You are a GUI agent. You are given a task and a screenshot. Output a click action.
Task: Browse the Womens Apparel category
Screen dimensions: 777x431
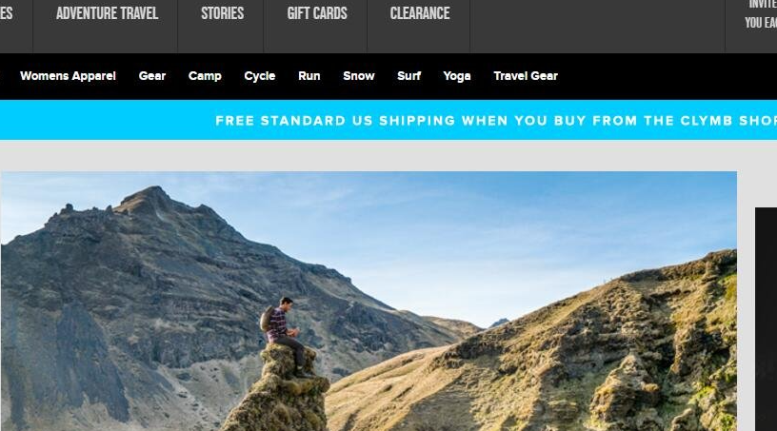pos(68,76)
